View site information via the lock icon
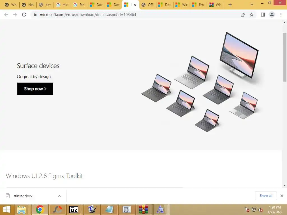Screen dimensions: 287x215 pyautogui.click(x=35, y=15)
